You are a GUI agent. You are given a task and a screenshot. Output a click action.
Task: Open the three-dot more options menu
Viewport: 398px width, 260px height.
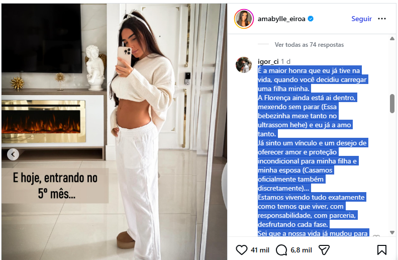coord(382,19)
